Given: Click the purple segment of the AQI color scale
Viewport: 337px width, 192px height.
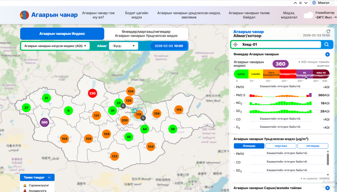Looking at the screenshot, I should [x=304, y=74].
